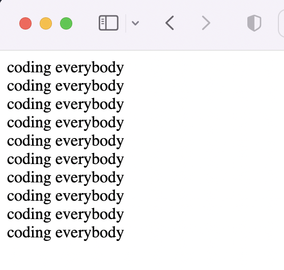Click the first "coding everybody" line

pos(65,68)
